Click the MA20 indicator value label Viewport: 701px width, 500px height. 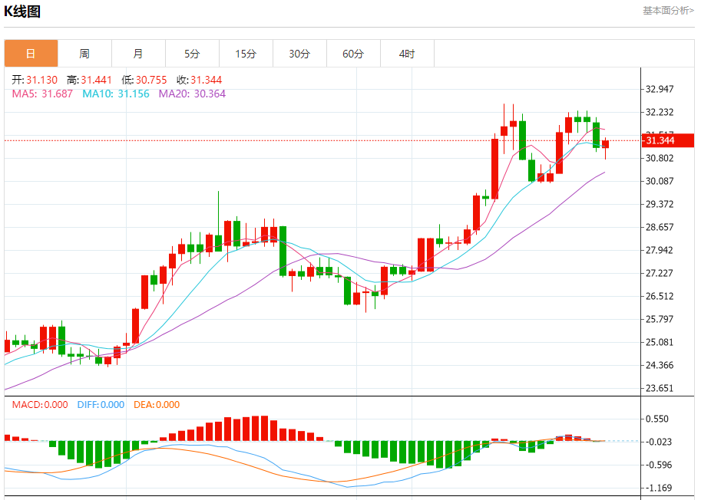192,94
